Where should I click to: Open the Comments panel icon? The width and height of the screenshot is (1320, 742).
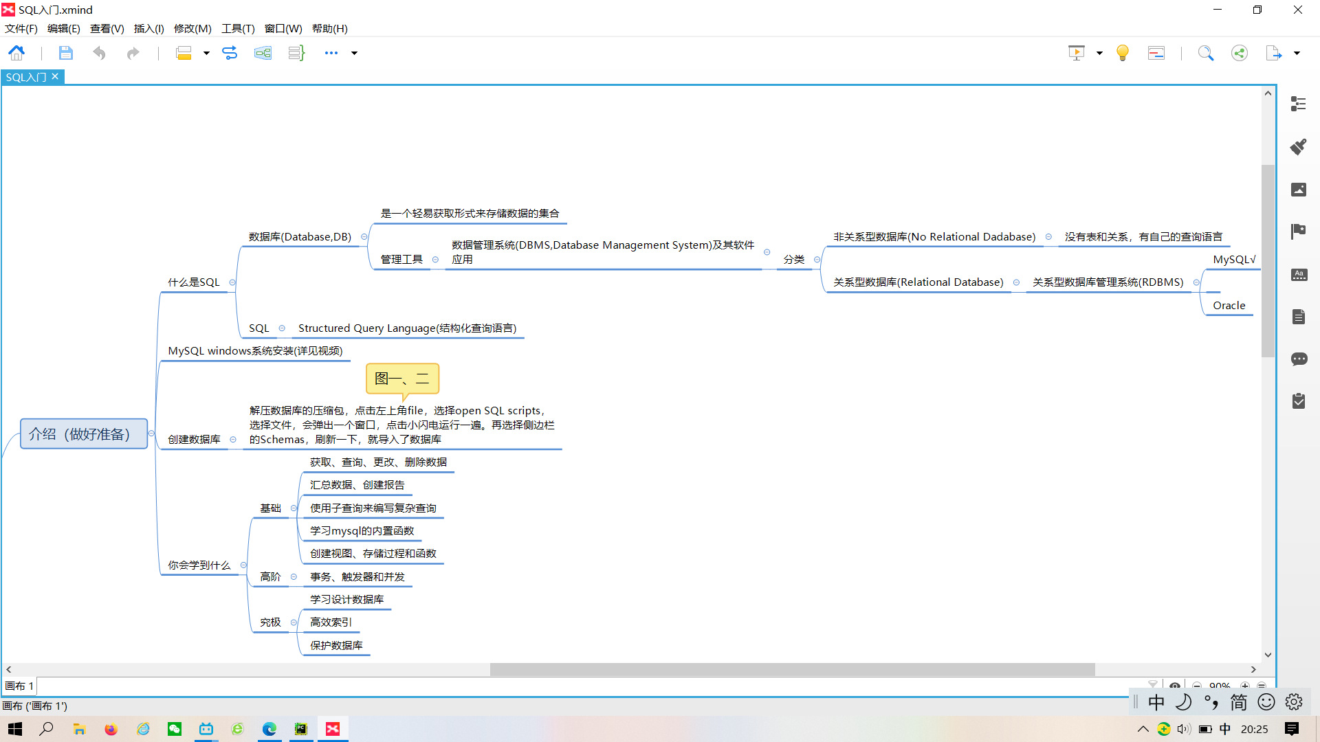coord(1298,359)
